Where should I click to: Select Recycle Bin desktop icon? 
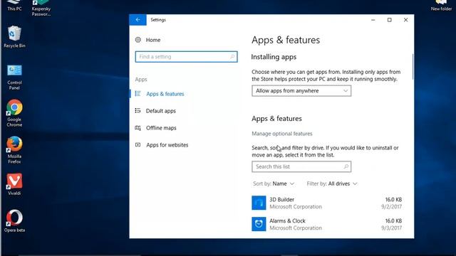tap(14, 36)
